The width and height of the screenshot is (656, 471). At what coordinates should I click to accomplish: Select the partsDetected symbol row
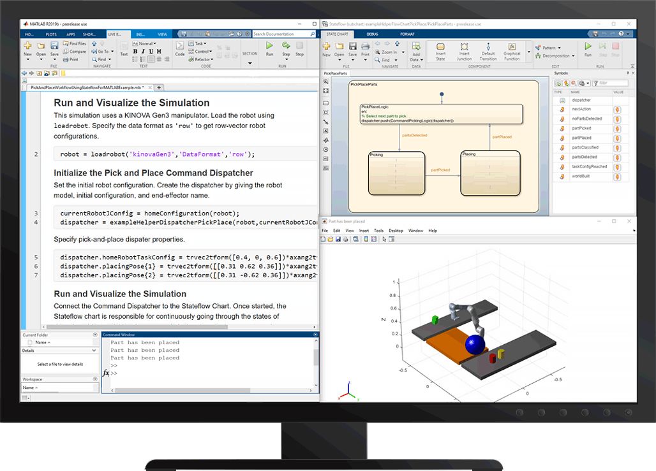point(591,157)
